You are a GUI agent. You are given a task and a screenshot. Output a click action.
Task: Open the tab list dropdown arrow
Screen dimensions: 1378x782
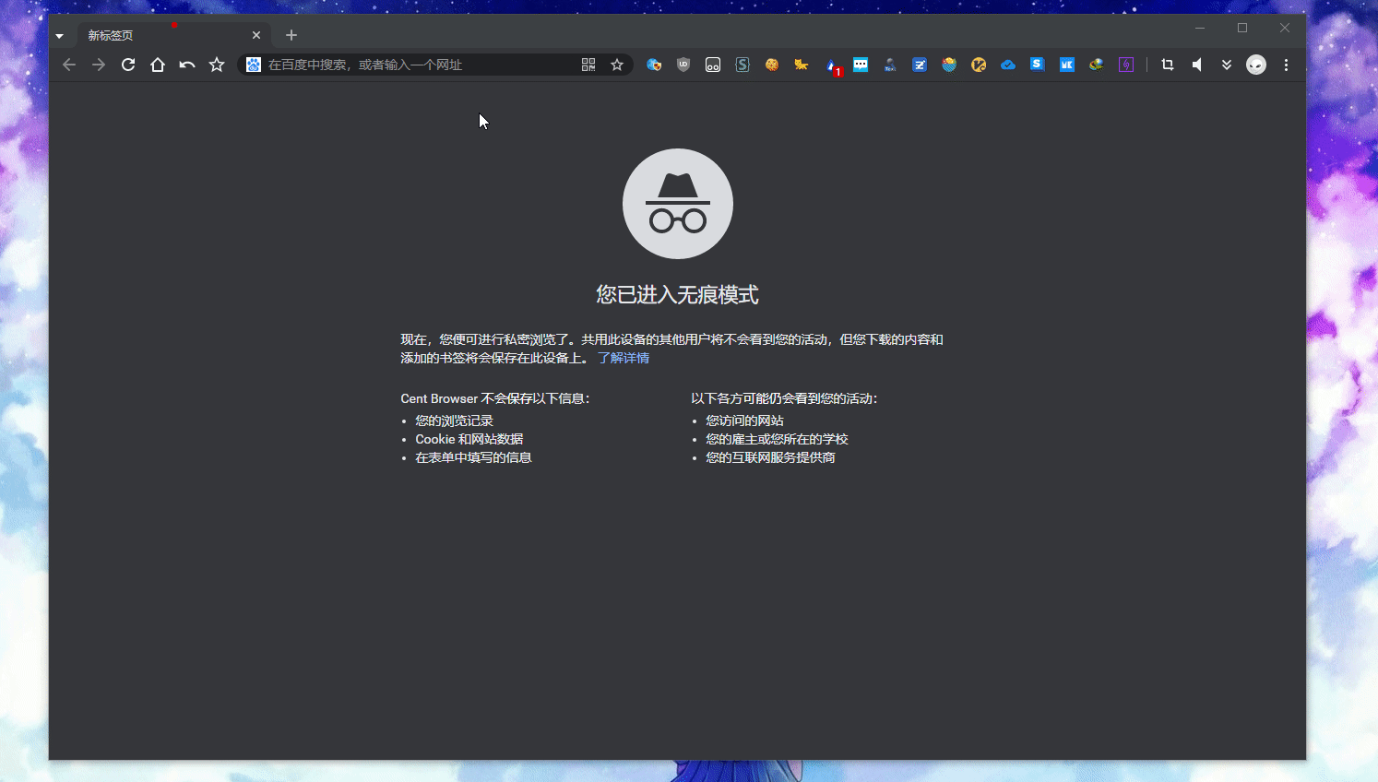pyautogui.click(x=59, y=36)
